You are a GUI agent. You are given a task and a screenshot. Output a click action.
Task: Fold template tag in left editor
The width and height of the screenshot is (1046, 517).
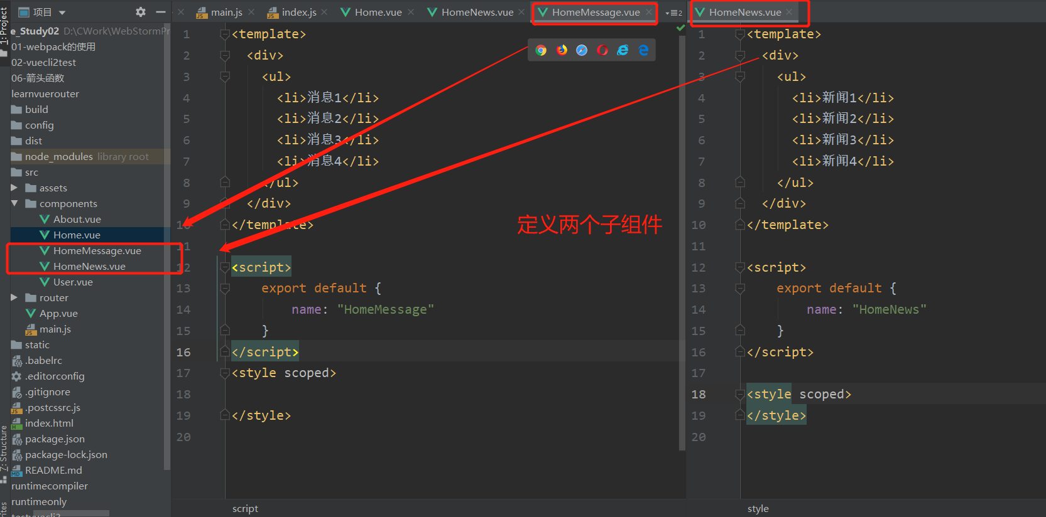[x=225, y=35]
